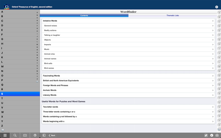The height and width of the screenshot is (138, 221).
Task: Open the open-book icon in bottom toolbar
Action: [25, 135]
